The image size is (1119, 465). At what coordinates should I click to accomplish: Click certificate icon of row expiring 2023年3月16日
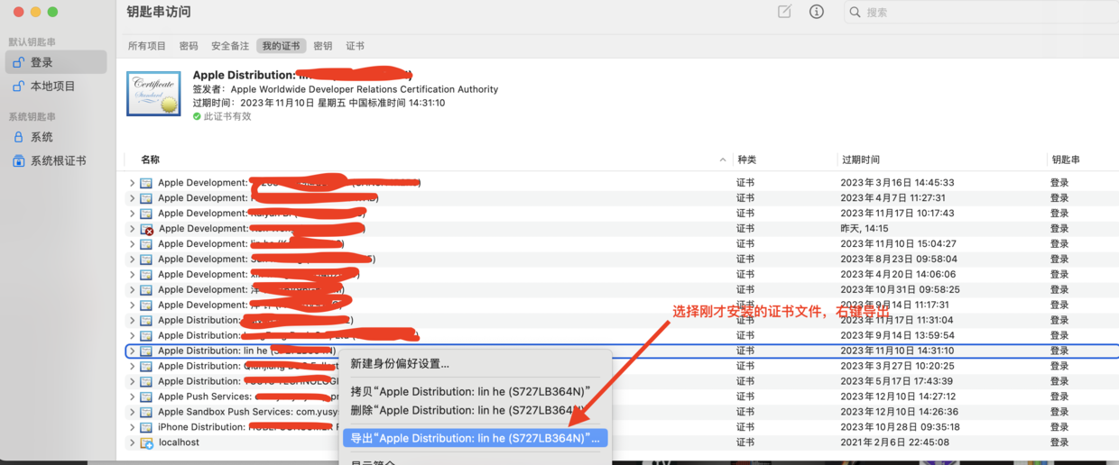pos(146,183)
